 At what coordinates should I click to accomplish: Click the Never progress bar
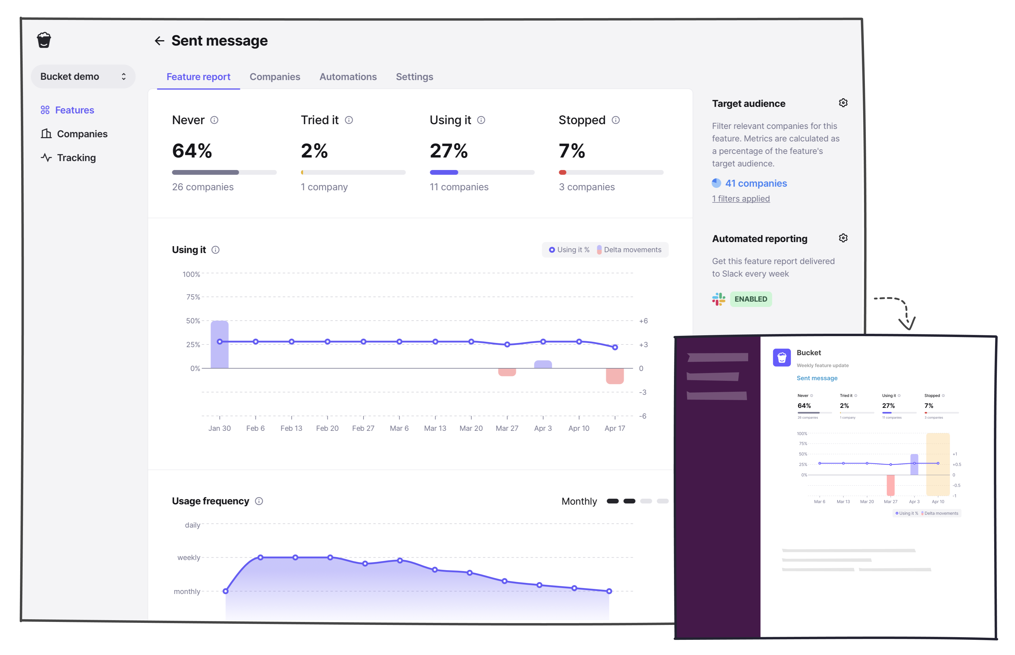click(224, 173)
